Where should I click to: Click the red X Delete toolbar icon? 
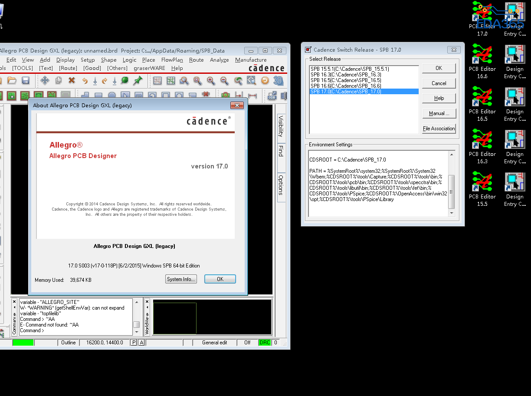point(72,80)
